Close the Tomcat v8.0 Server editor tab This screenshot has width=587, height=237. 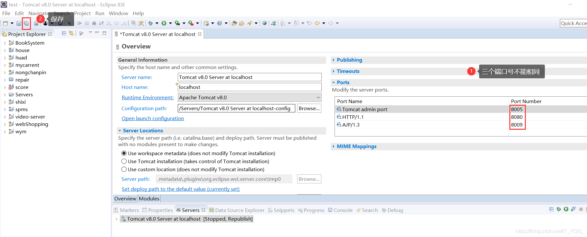(x=200, y=34)
